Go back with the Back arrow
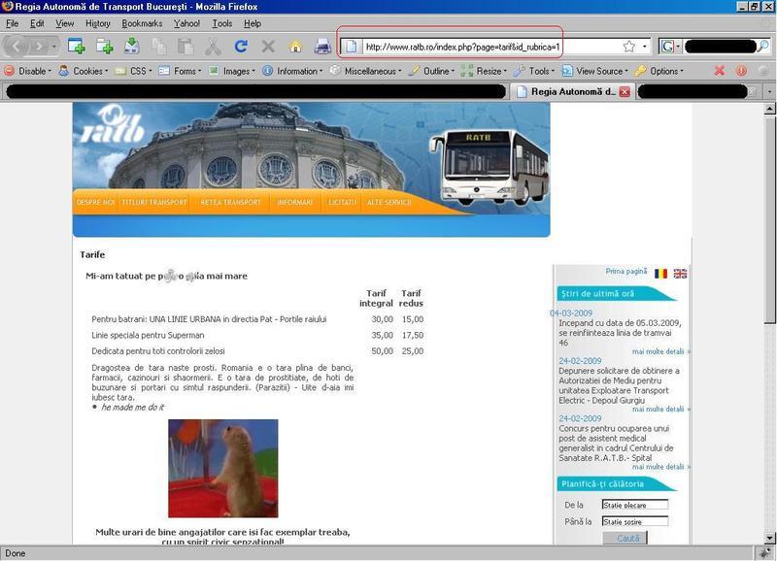The image size is (777, 561). tap(16, 47)
